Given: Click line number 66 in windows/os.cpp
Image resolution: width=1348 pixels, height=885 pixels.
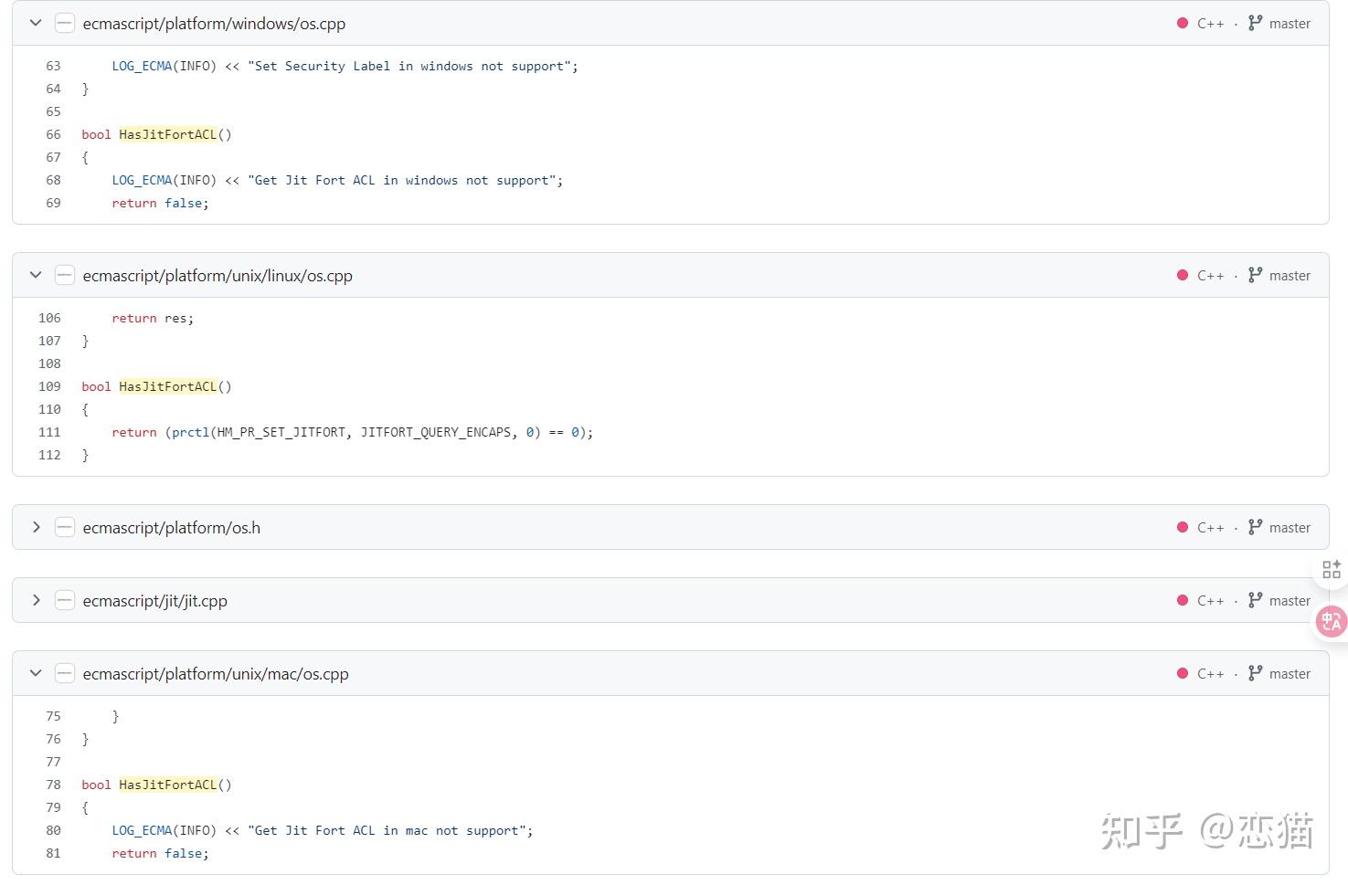Looking at the screenshot, I should point(53,134).
